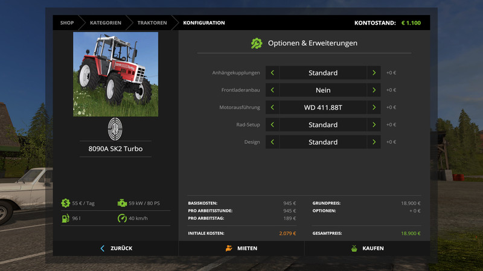Screen dimensions: 483x271
Task: Open Kategorien breadcrumb
Action: coord(106,23)
